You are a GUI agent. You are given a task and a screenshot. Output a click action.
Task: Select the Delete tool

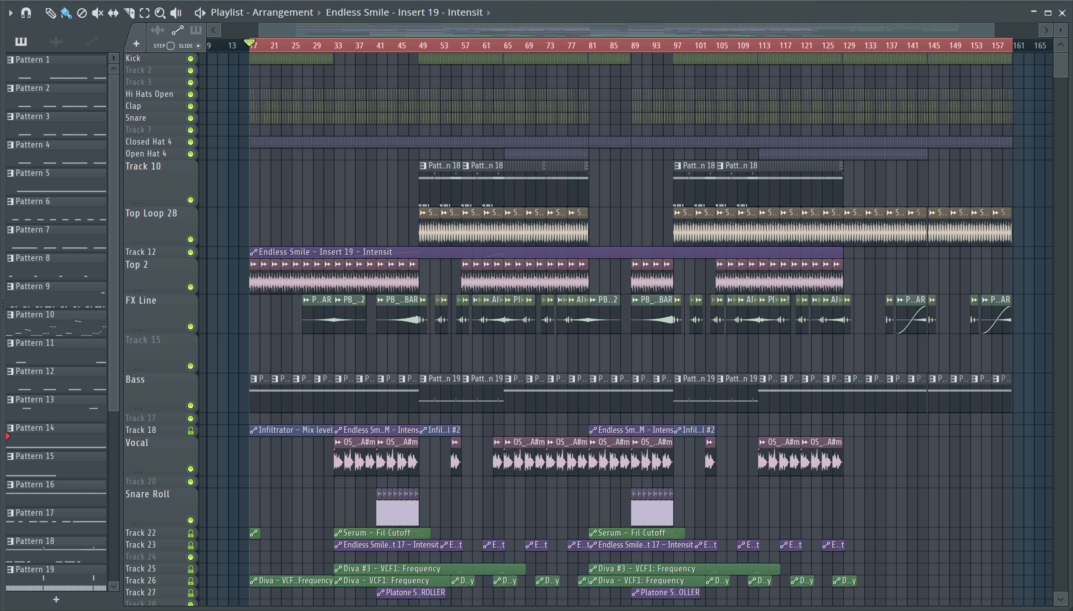[x=82, y=13]
